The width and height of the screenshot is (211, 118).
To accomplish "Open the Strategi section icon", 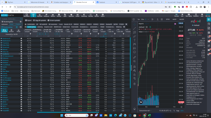I will click(x=59, y=15).
